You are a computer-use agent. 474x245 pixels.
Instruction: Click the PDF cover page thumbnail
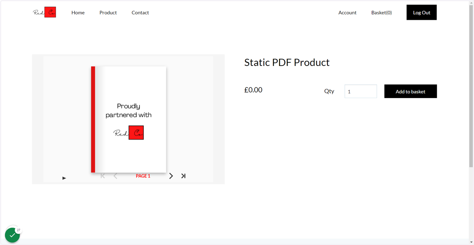tap(129, 119)
